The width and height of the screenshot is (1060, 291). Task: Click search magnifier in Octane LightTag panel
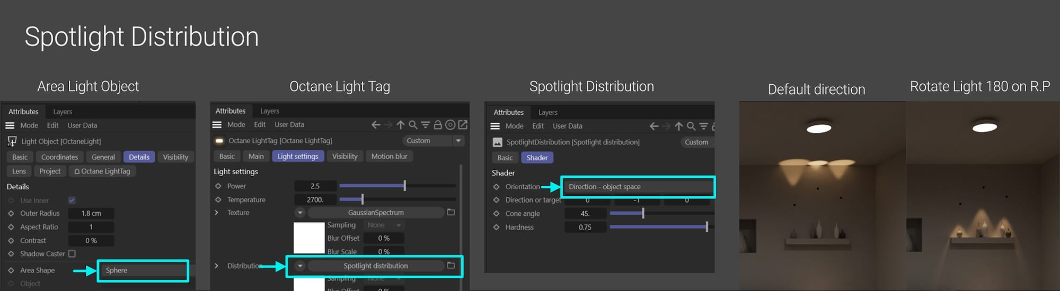(413, 125)
